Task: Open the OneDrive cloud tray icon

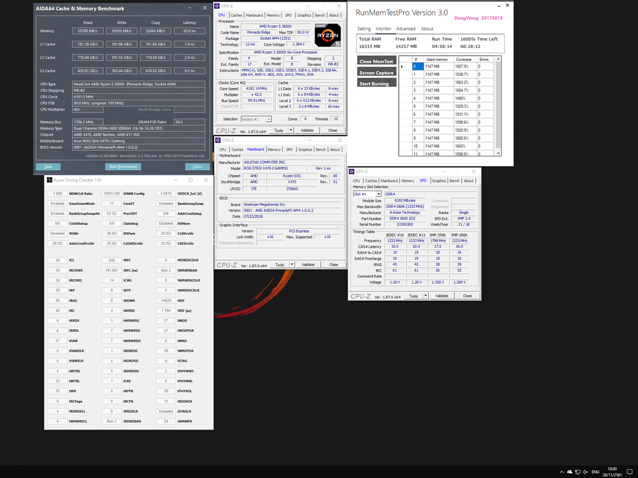Action: [x=570, y=472]
